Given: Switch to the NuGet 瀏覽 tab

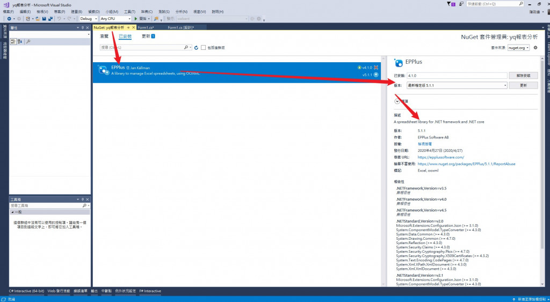Looking at the screenshot, I should (x=104, y=36).
